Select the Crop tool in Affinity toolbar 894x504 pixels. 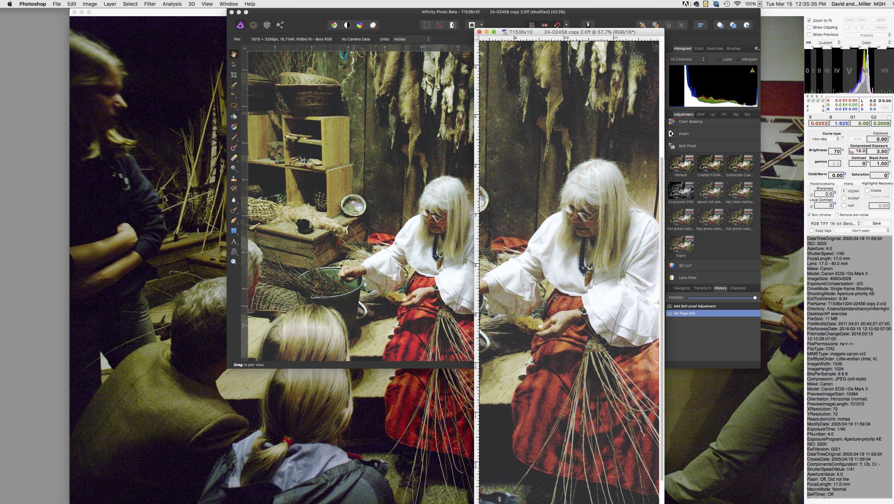233,75
